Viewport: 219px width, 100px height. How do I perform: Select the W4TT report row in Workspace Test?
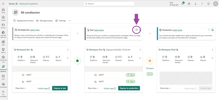click(x=114, y=82)
